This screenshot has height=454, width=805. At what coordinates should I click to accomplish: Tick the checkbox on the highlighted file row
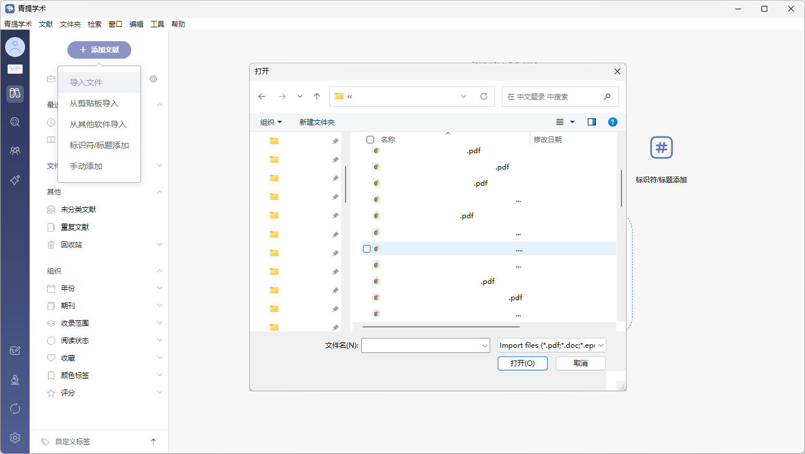pos(366,248)
